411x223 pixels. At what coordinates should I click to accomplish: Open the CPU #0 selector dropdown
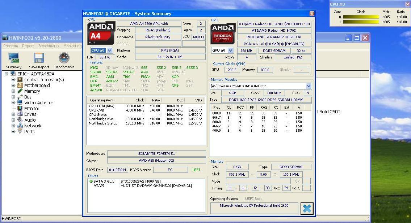pyautogui.click(x=110, y=51)
